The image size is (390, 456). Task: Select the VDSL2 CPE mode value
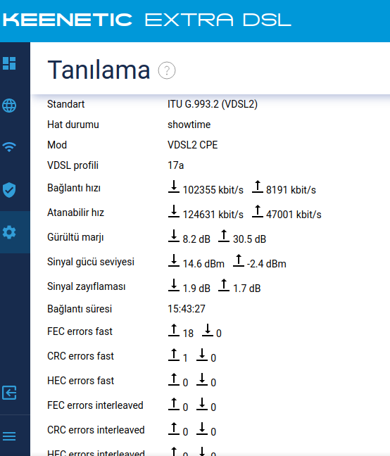tap(192, 145)
